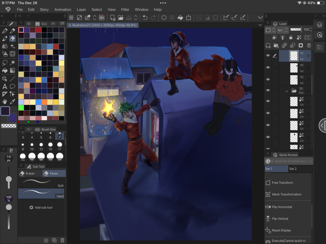Choose the Text tool
326x244 pixels.
click(x=5, y=86)
